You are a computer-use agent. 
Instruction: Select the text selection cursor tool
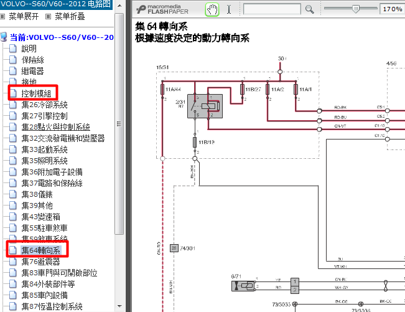tap(229, 9)
